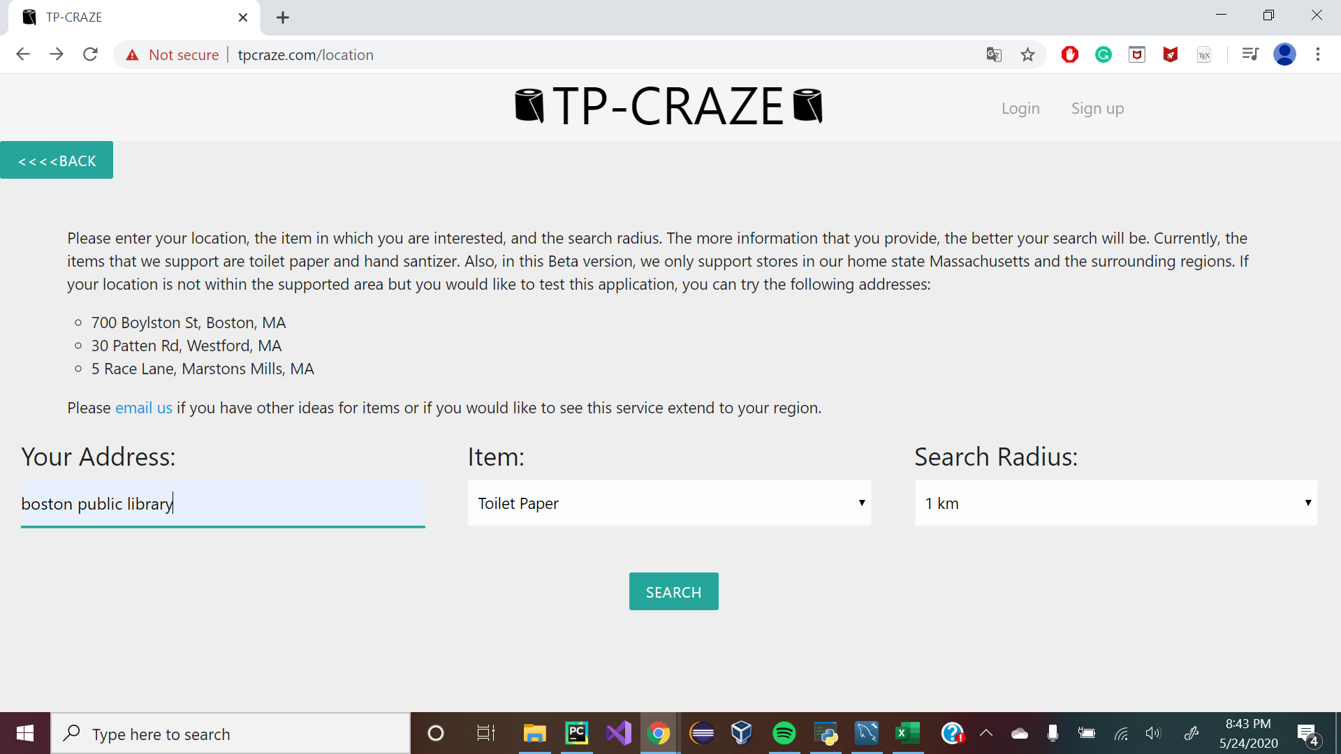Go back with the <<<<BACK button
The width and height of the screenshot is (1341, 754).
(x=57, y=161)
